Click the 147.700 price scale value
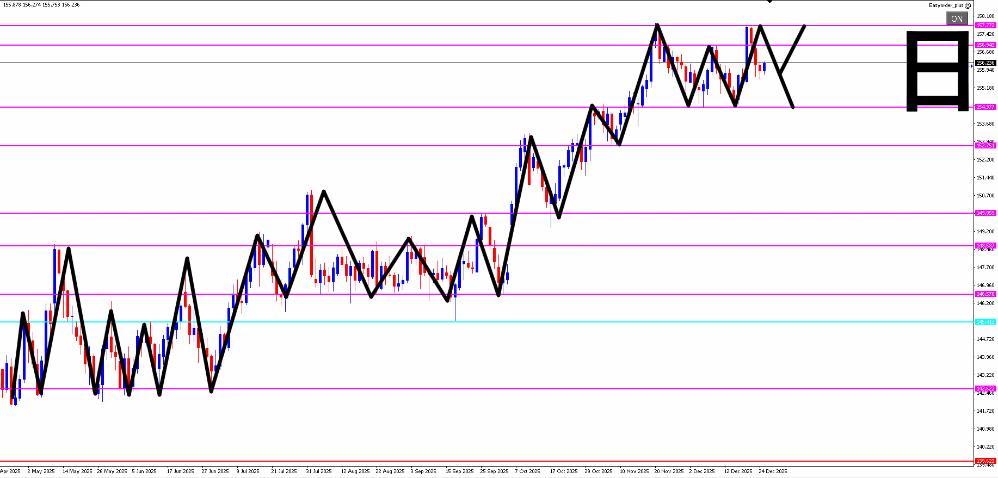Viewport: 998px width, 478px height. click(985, 268)
